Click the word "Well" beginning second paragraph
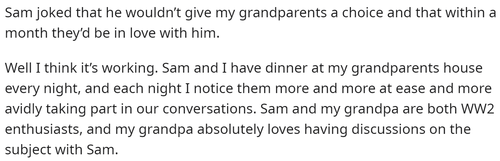 point(18,69)
